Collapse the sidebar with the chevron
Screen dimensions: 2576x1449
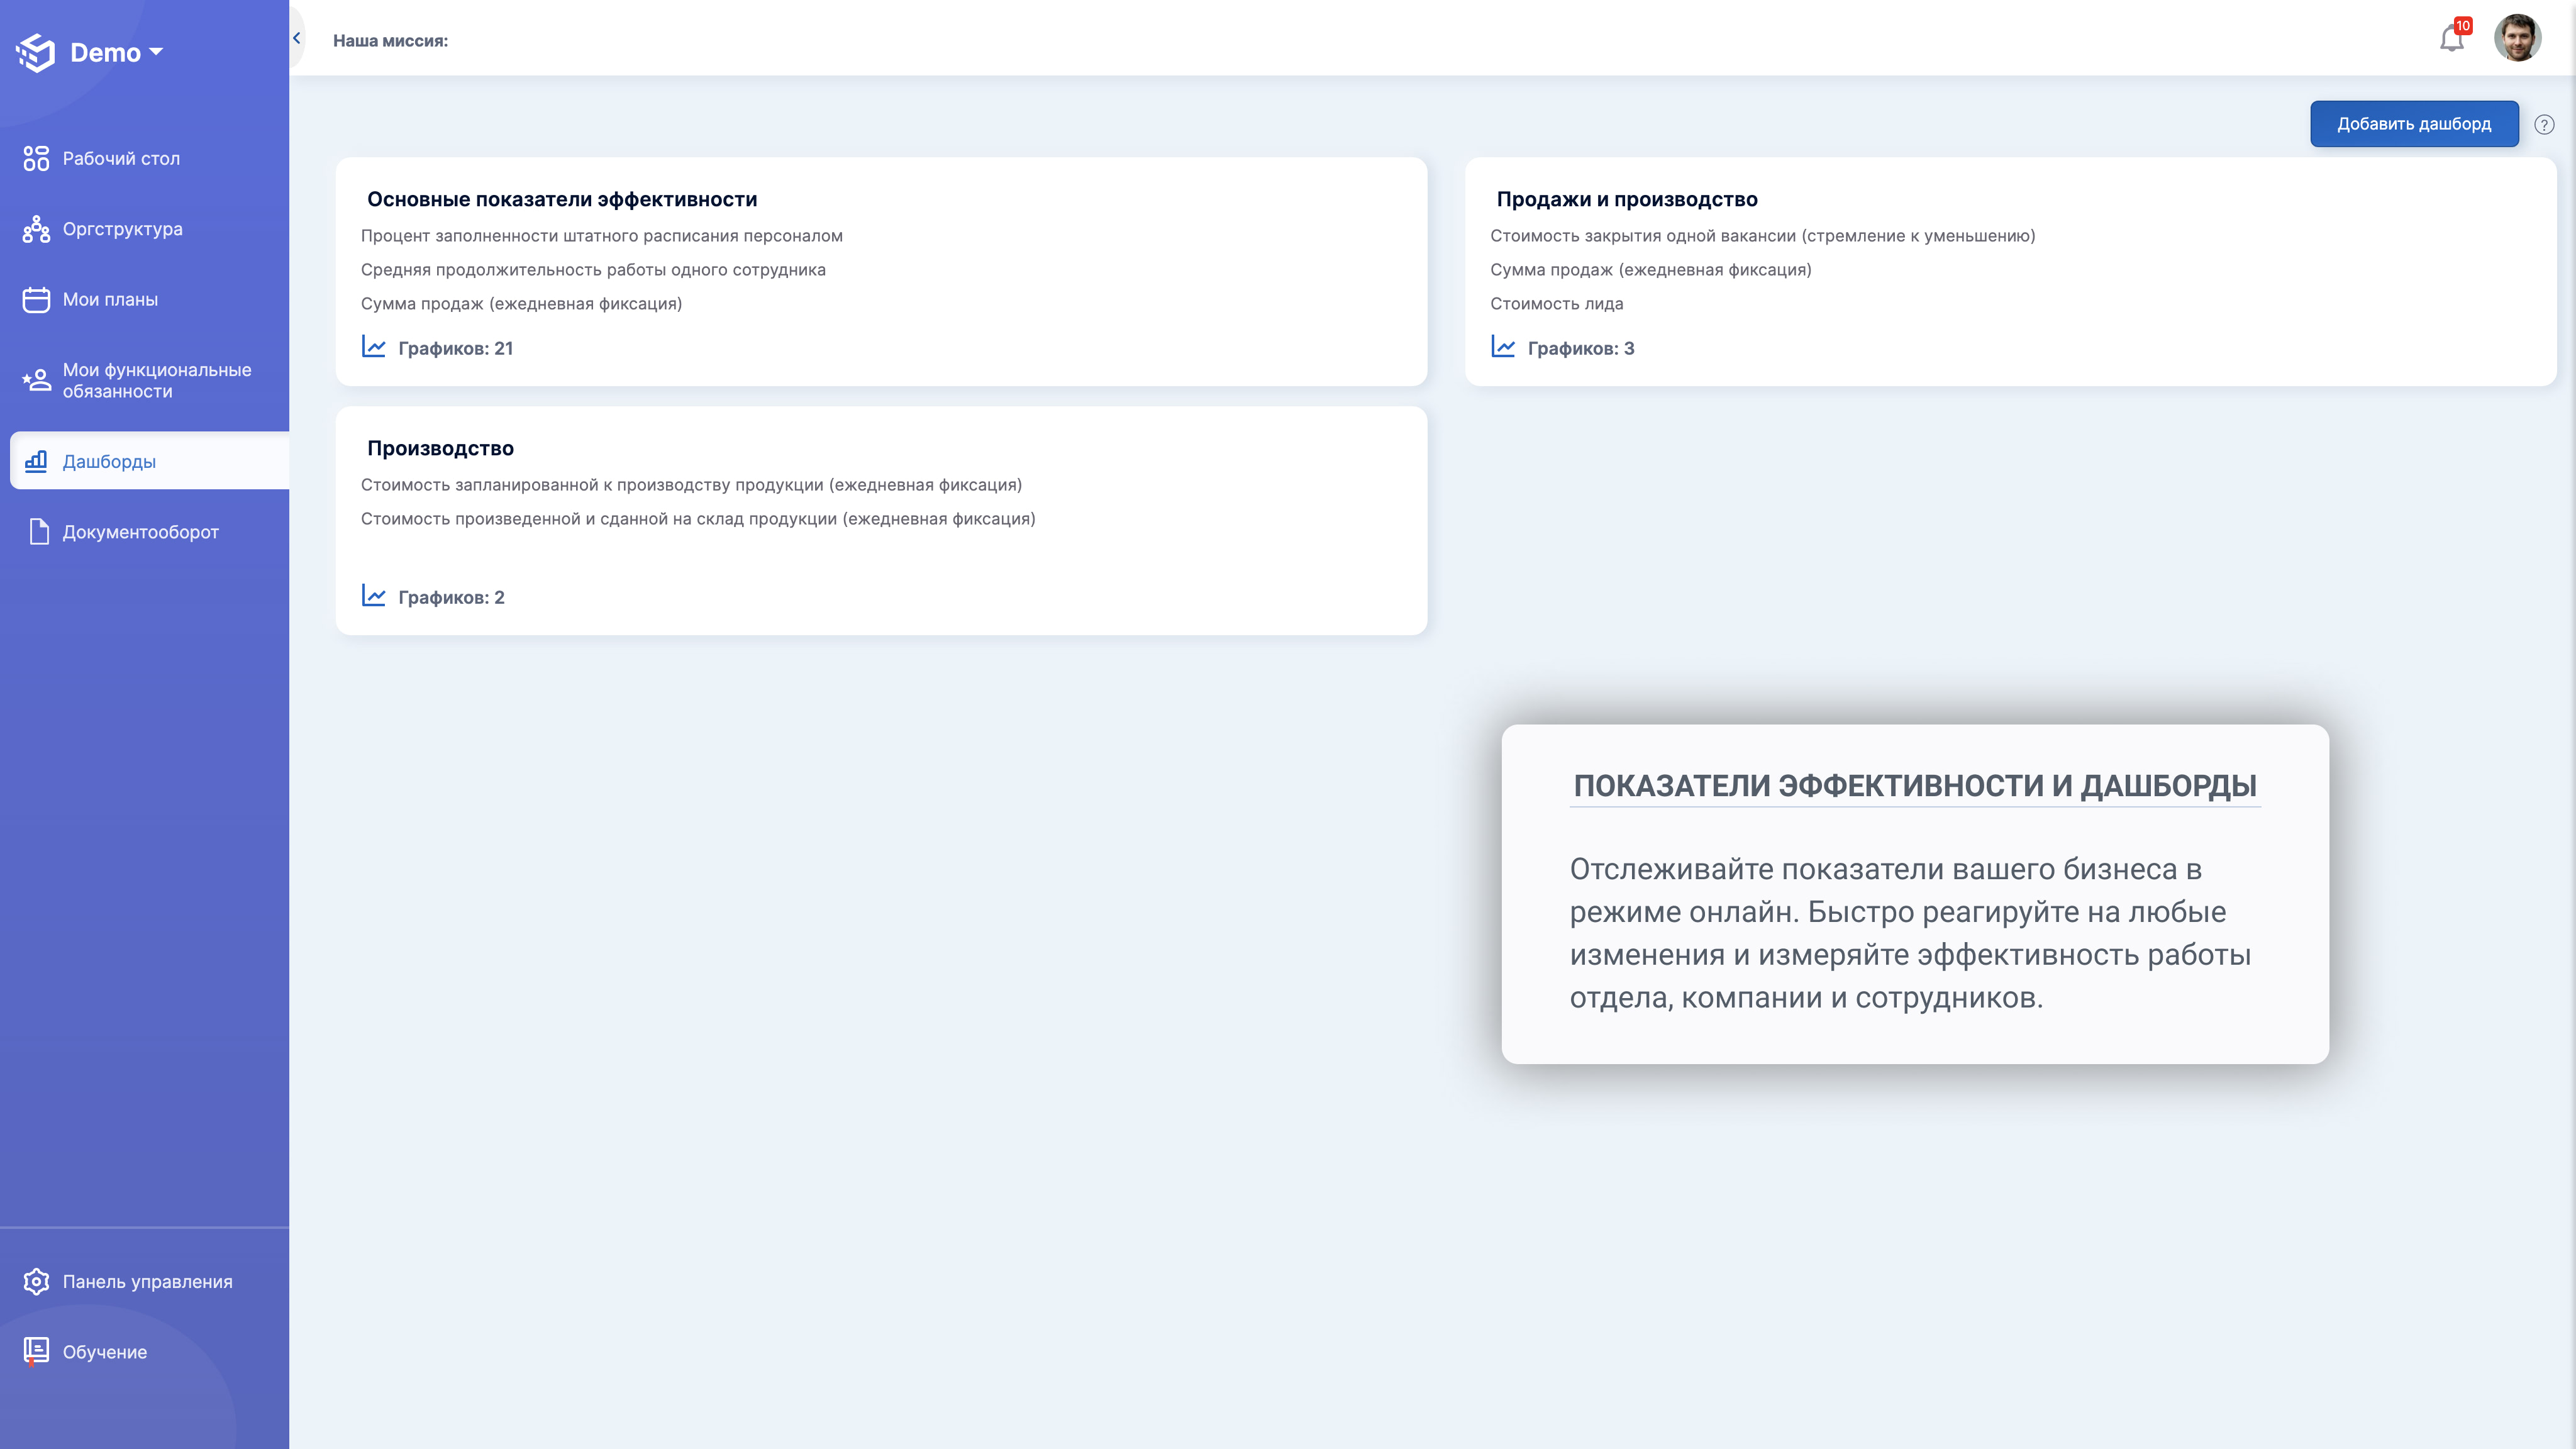click(296, 38)
